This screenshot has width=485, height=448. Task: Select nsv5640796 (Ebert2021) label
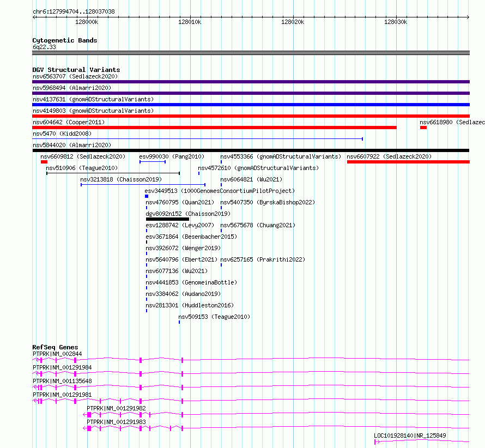point(181,259)
